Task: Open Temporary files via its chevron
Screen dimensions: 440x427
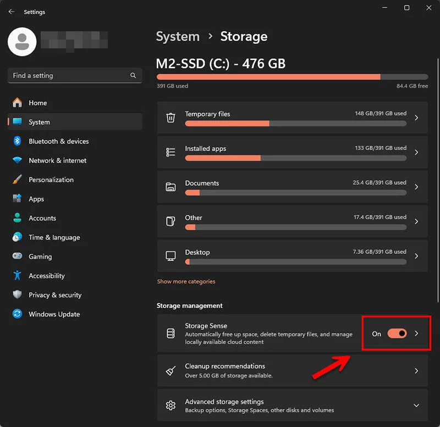Action: 416,118
